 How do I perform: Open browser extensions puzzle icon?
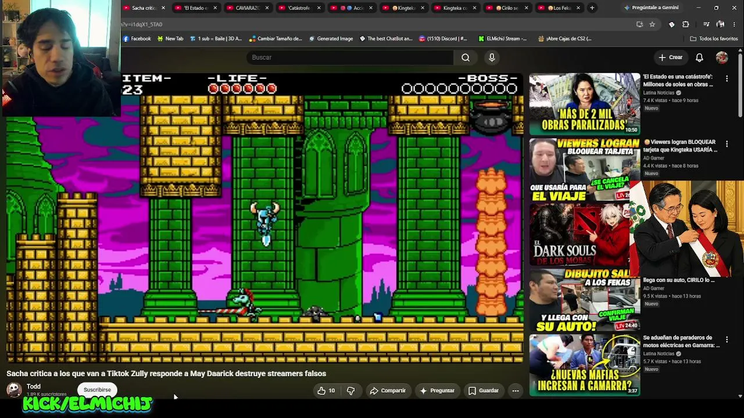pos(685,24)
